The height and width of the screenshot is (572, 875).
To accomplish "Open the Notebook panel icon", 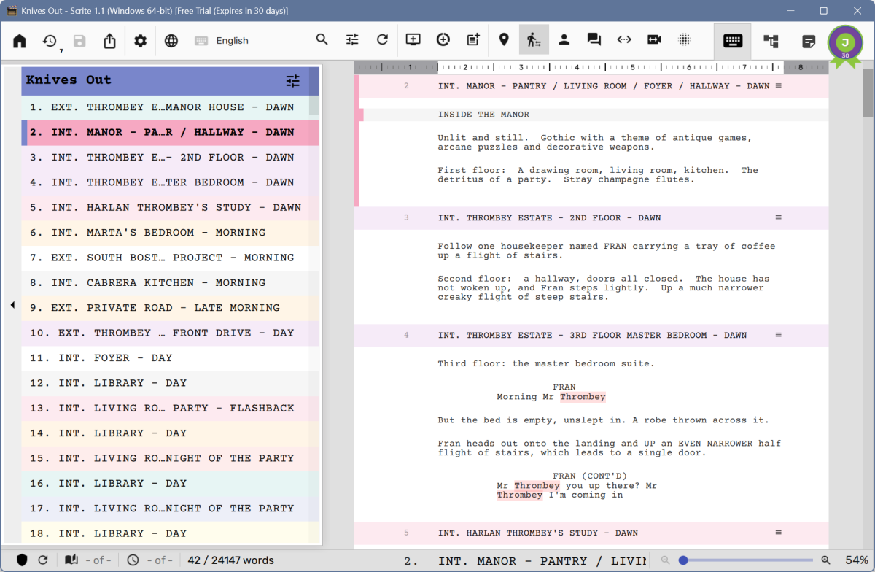I will [809, 41].
